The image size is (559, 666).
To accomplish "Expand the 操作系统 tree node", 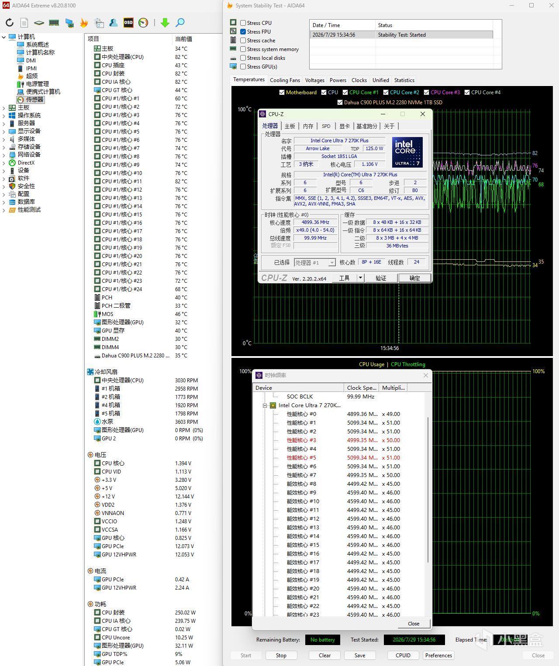I will [4, 116].
